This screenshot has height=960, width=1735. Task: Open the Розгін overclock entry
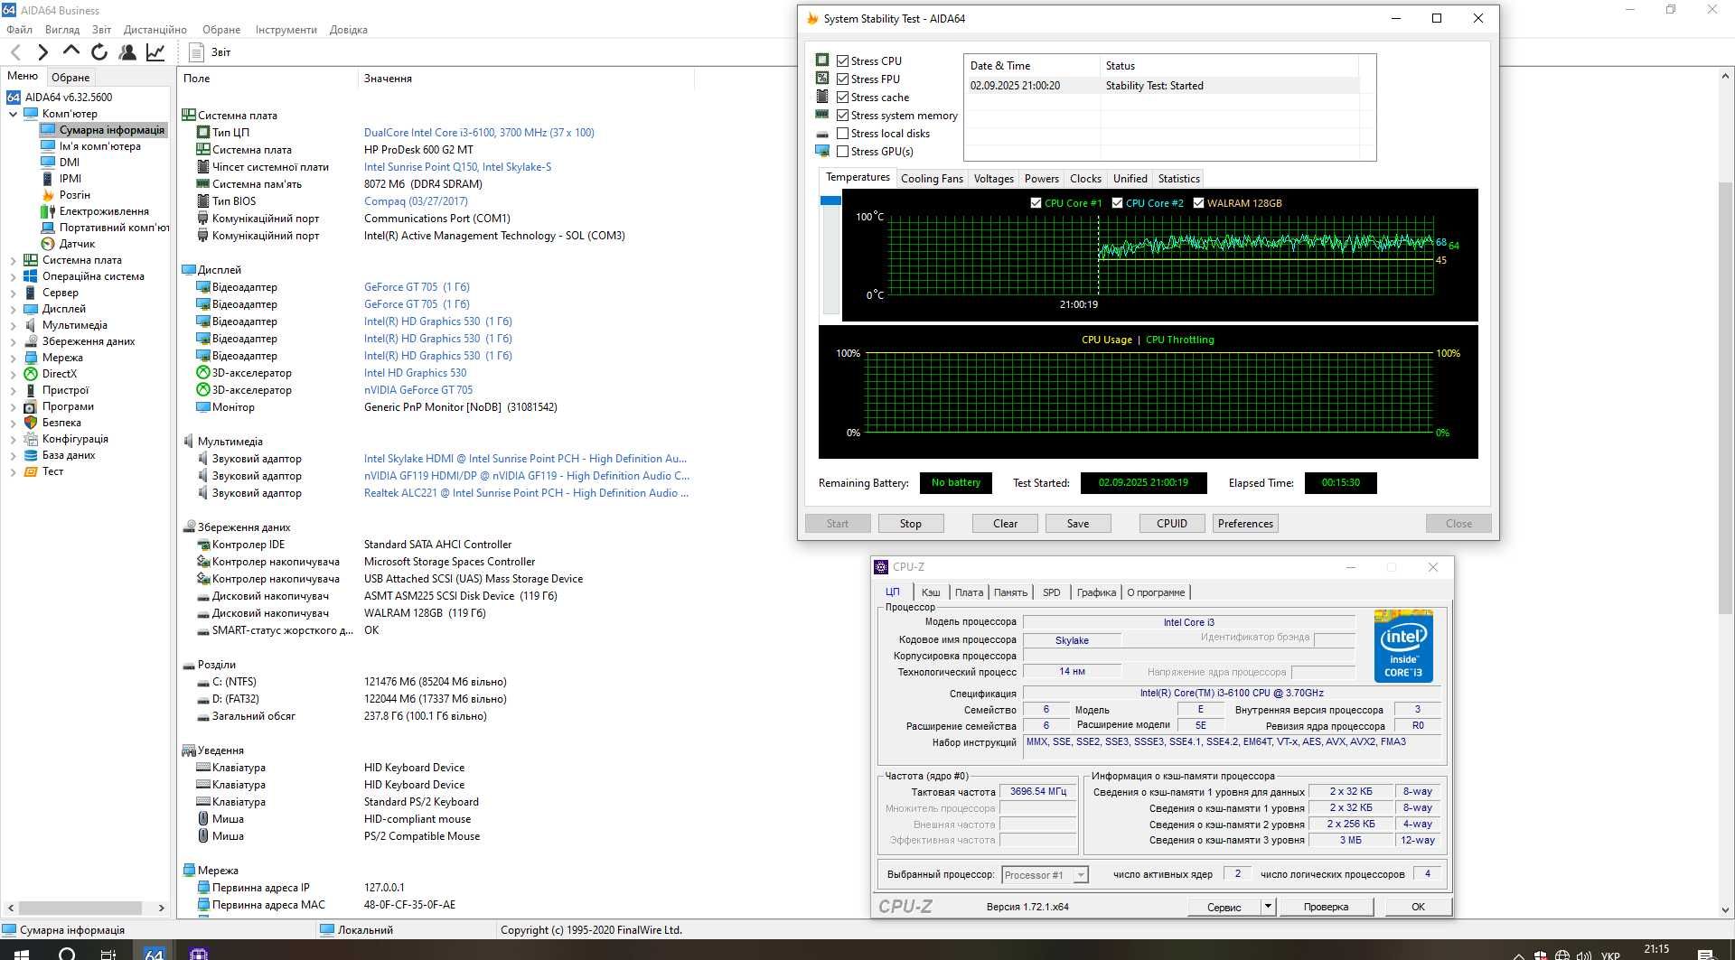pyautogui.click(x=74, y=195)
